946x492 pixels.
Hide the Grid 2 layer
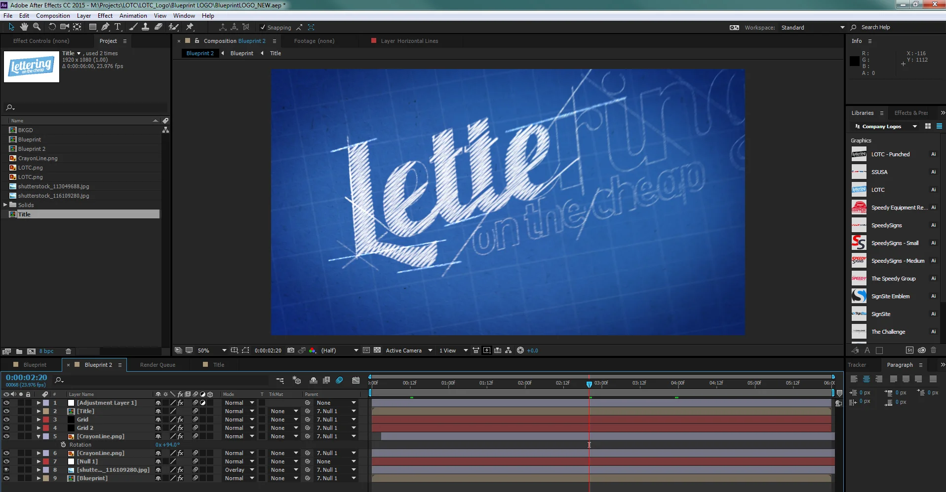6,428
